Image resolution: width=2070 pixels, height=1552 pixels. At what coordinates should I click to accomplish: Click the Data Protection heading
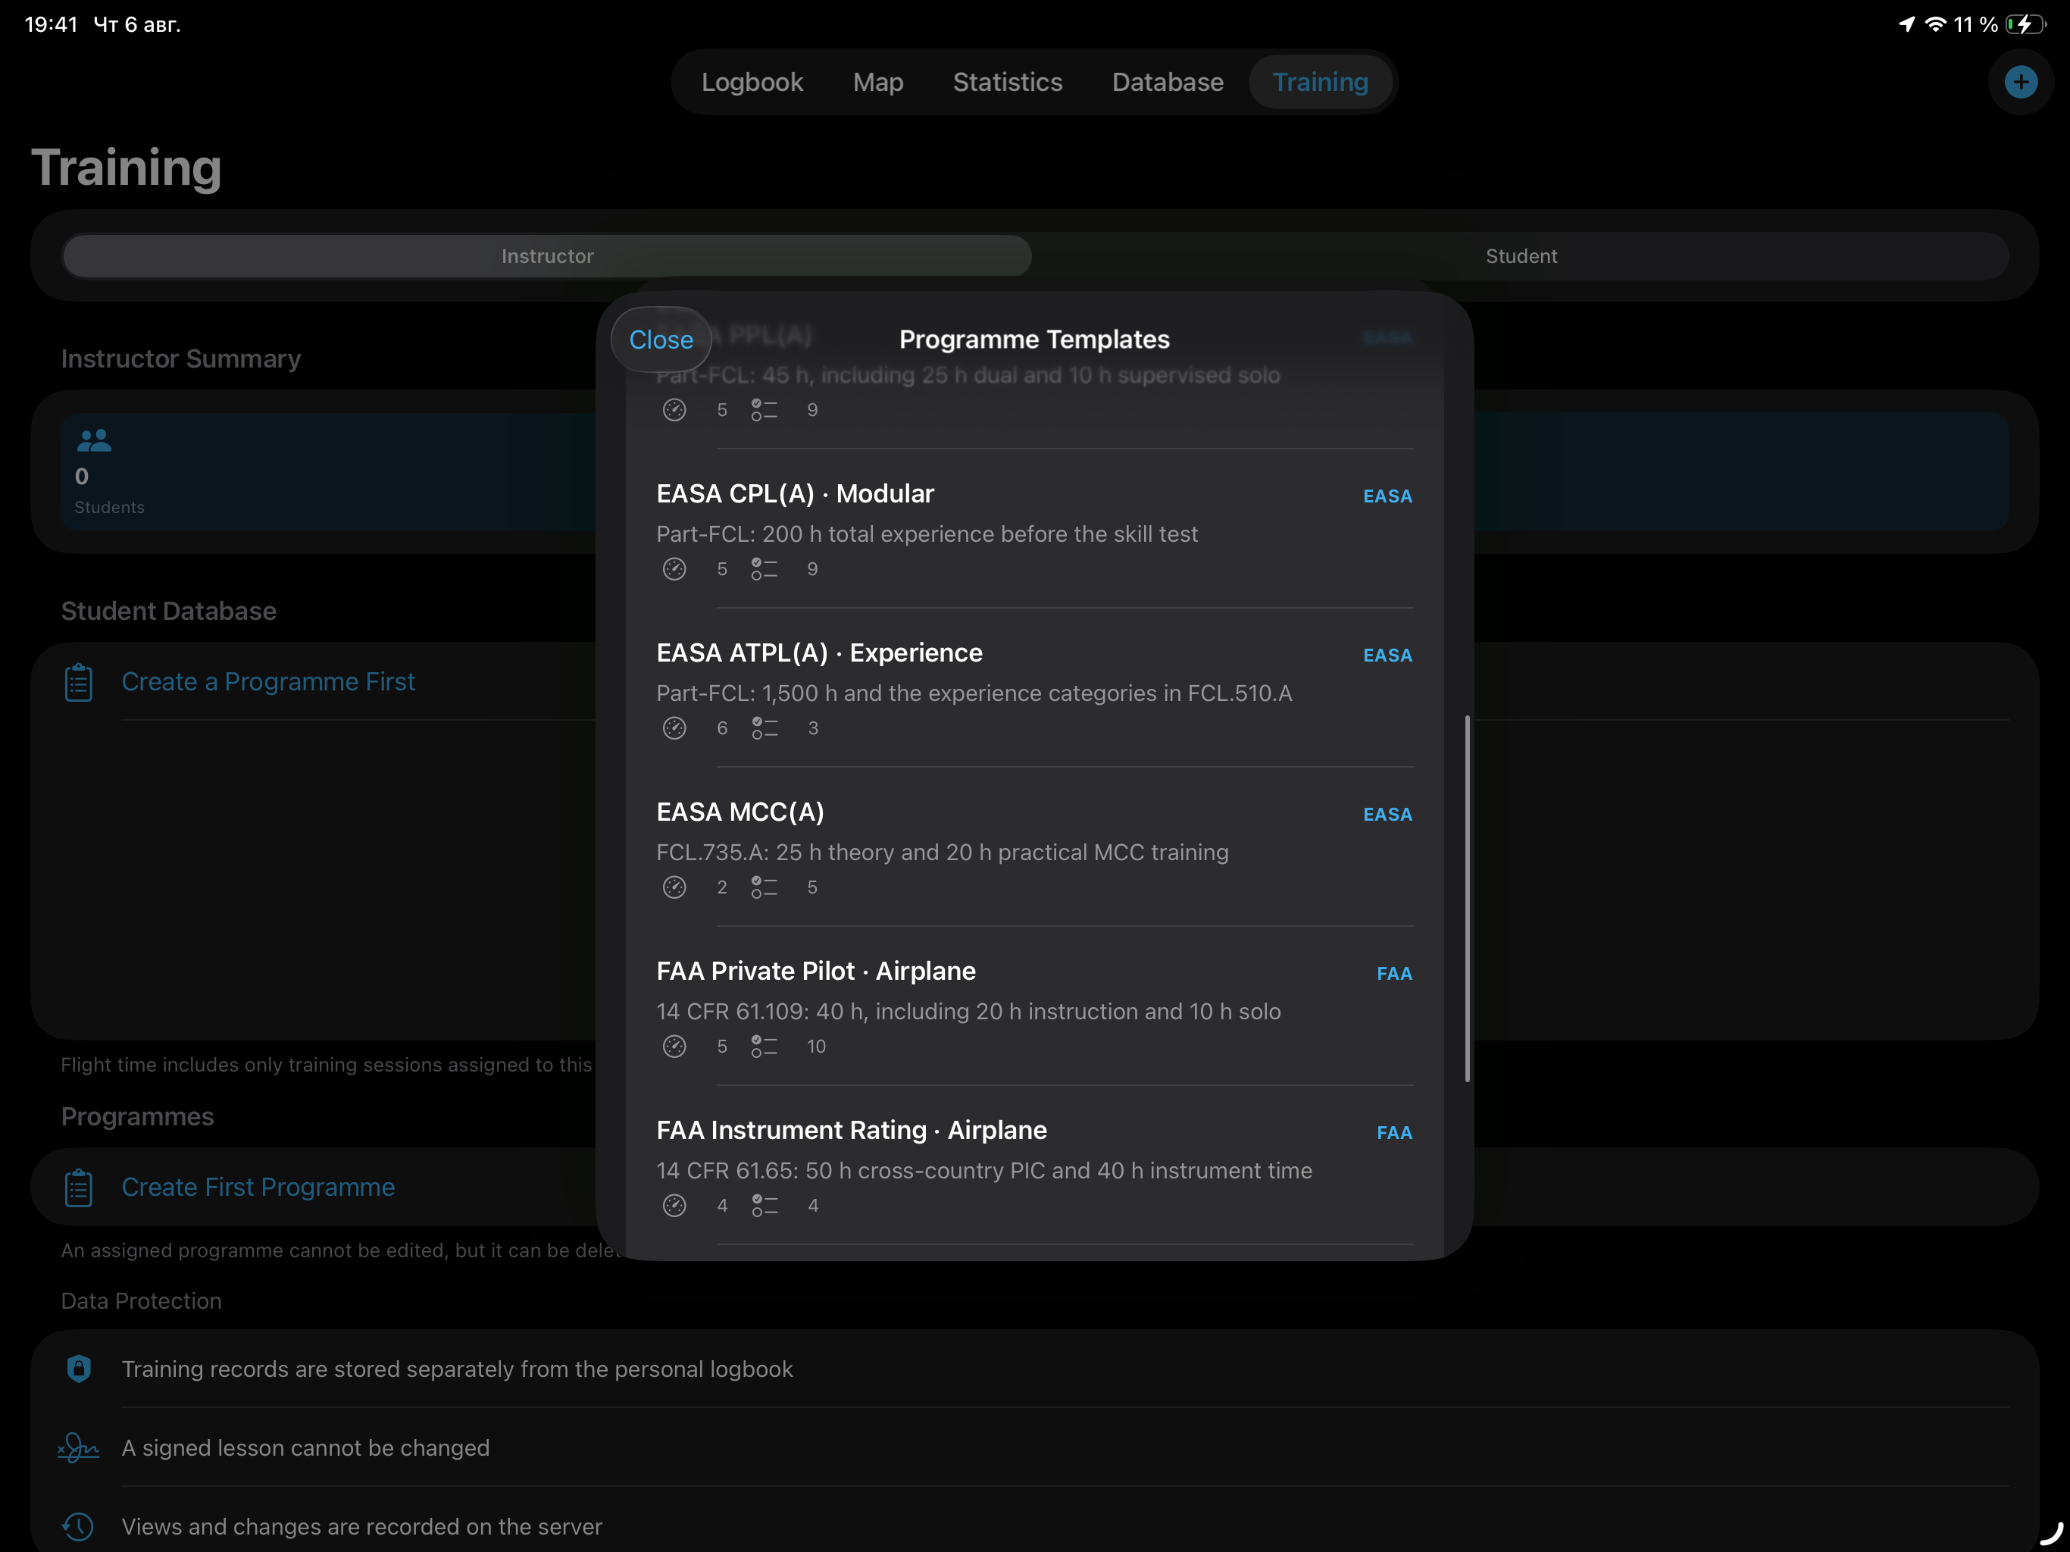pos(141,1301)
